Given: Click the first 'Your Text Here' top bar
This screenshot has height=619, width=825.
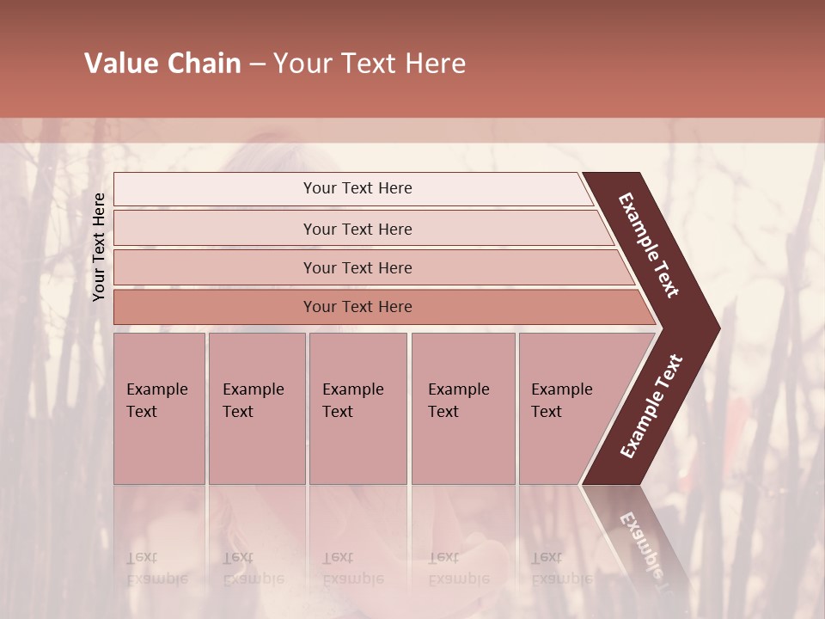Looking at the screenshot, I should 353,188.
